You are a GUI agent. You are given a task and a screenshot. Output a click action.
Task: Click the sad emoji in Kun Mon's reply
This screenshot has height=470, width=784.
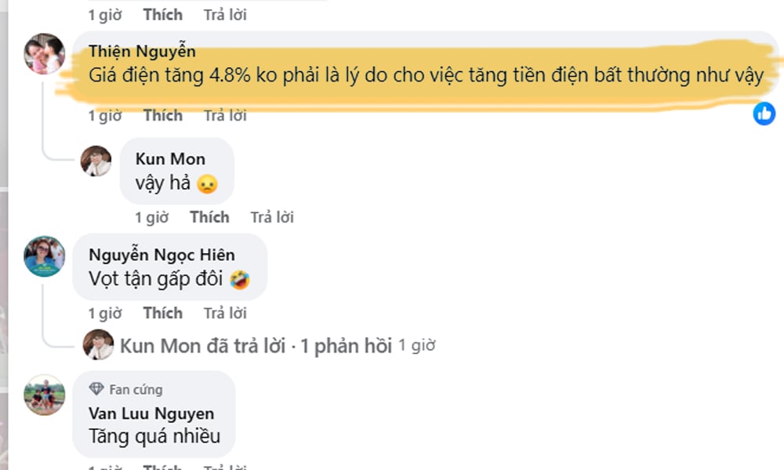pyautogui.click(x=207, y=184)
